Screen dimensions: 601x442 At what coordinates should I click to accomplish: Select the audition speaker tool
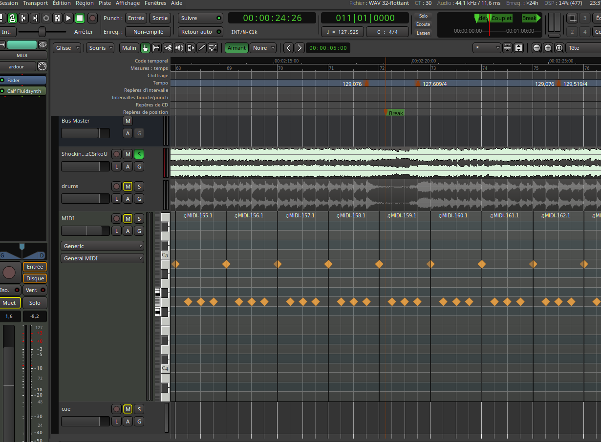tap(179, 48)
